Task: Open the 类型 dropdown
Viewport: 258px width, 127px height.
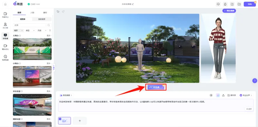Action: [30, 31]
